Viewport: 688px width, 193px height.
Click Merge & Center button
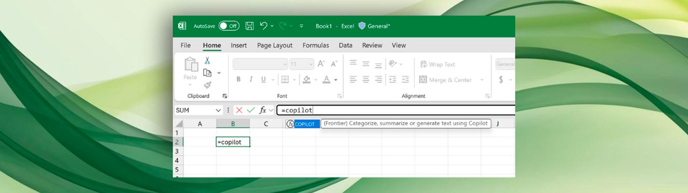pyautogui.click(x=445, y=80)
